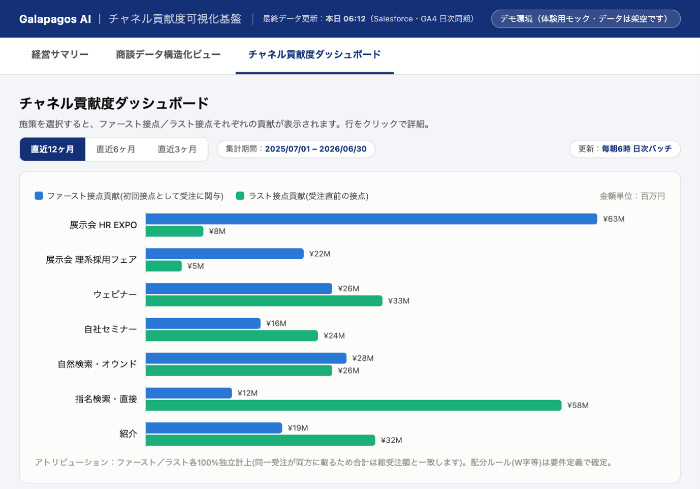Screen dimensions: 700x489
Task: Click the 展示会 理系採用フェア row label
Action: tap(91, 260)
